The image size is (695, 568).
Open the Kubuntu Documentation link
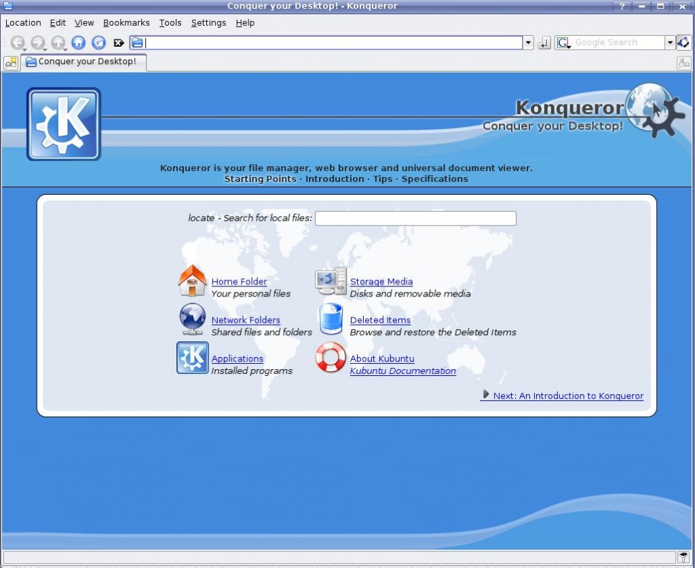pos(403,371)
